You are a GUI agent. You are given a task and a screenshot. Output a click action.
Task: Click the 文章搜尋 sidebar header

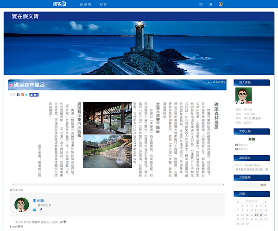coord(252,177)
